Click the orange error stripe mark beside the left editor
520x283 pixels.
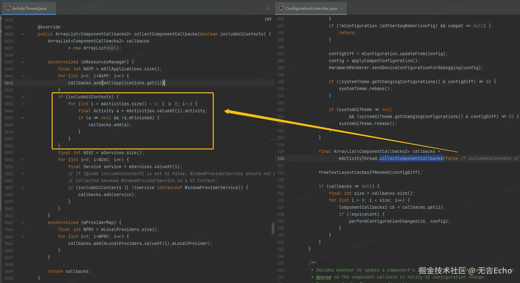tap(272, 140)
